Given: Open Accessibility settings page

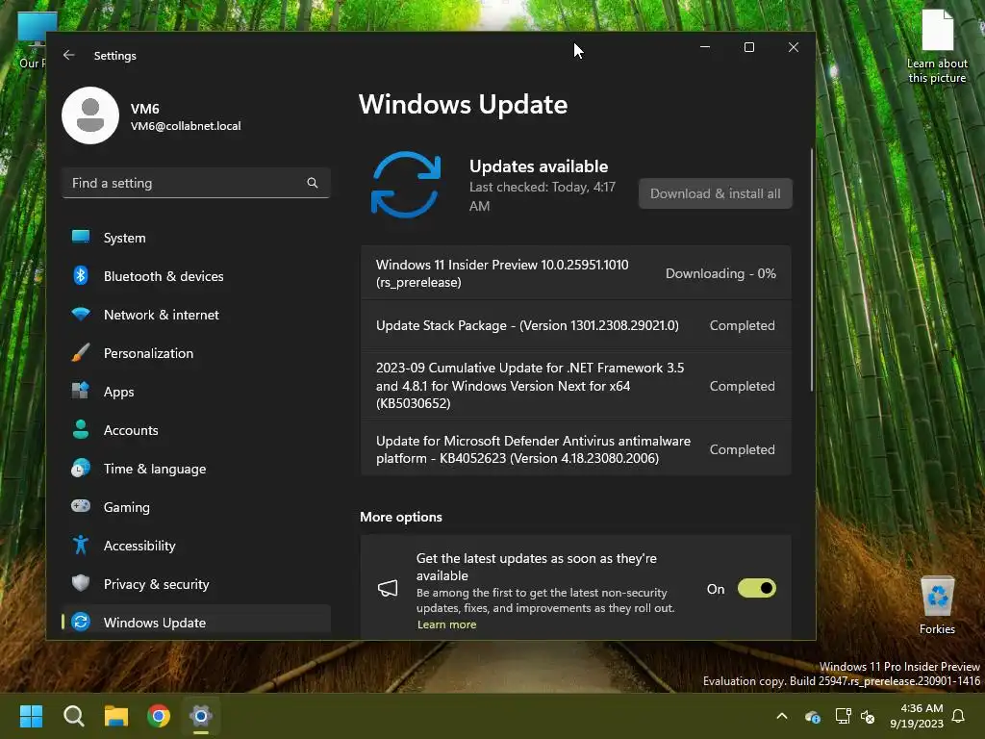Looking at the screenshot, I should 196,546.
